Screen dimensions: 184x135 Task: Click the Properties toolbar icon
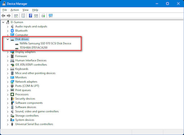point(23,16)
